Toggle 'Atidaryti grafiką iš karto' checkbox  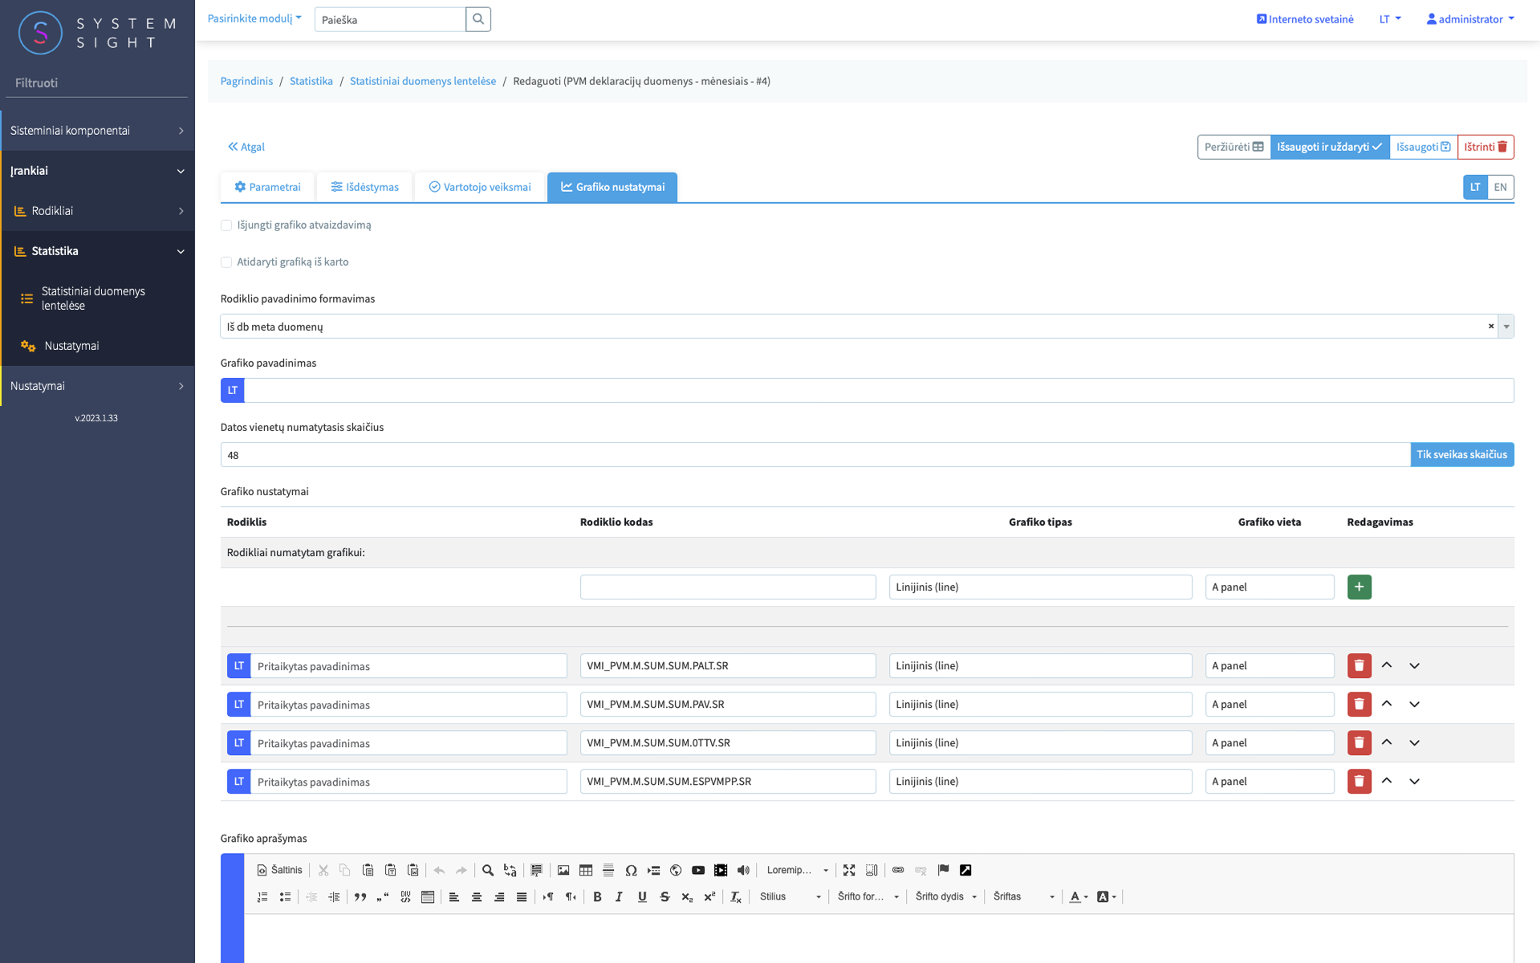[x=226, y=262]
